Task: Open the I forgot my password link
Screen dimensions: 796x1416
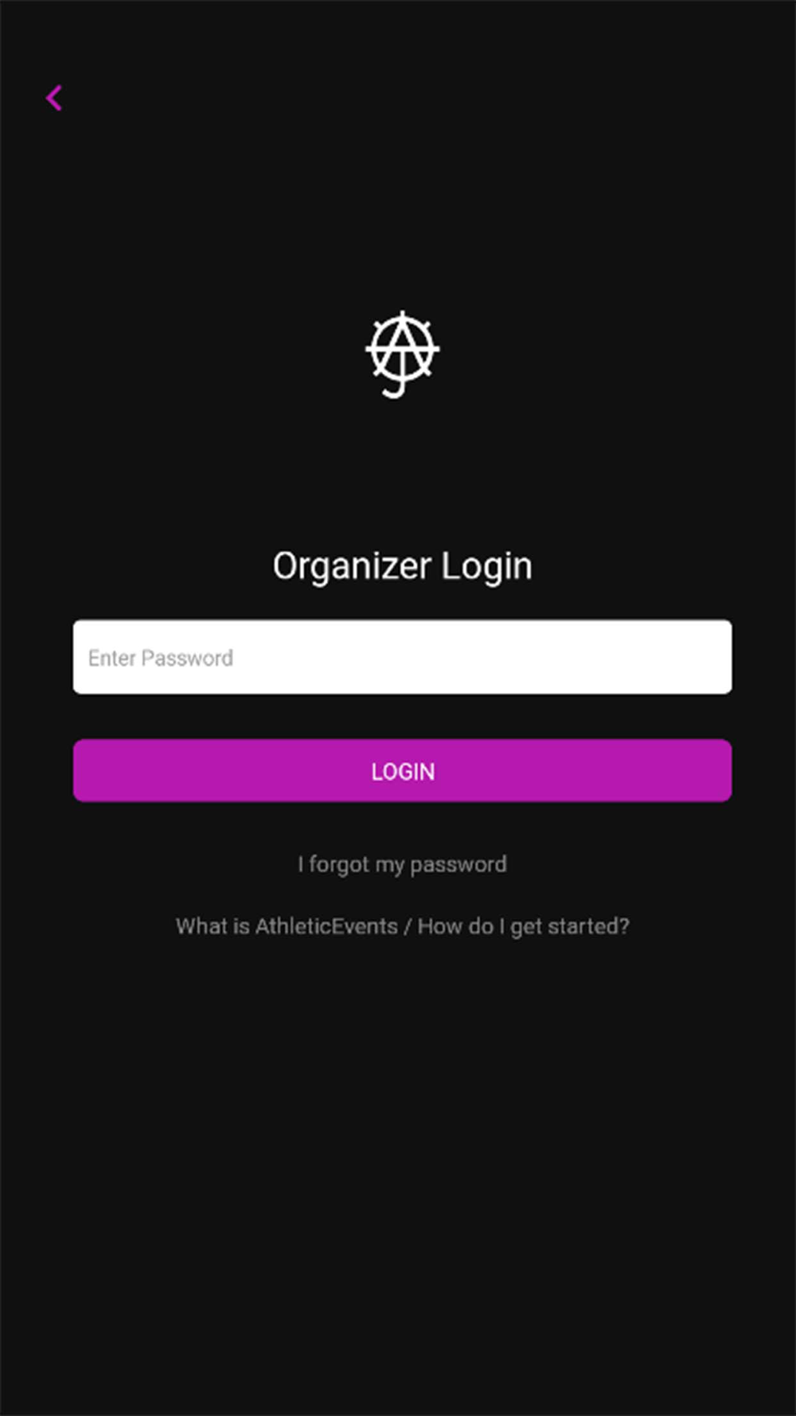Action: tap(402, 865)
